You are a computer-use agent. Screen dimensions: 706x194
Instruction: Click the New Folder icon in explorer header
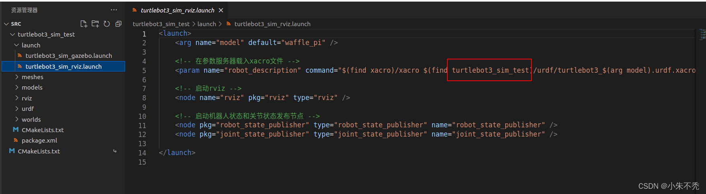point(95,24)
